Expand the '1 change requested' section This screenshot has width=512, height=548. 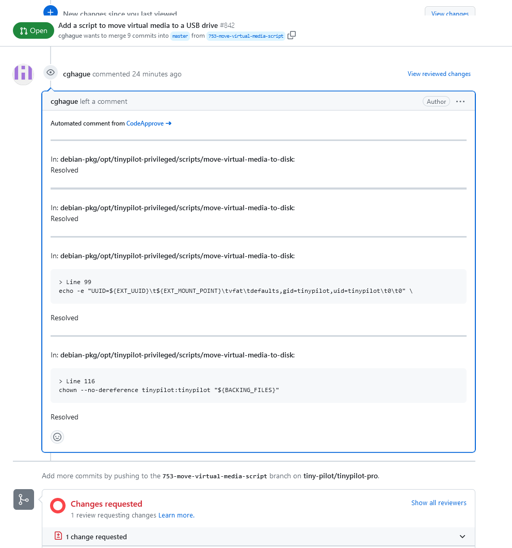click(x=462, y=537)
